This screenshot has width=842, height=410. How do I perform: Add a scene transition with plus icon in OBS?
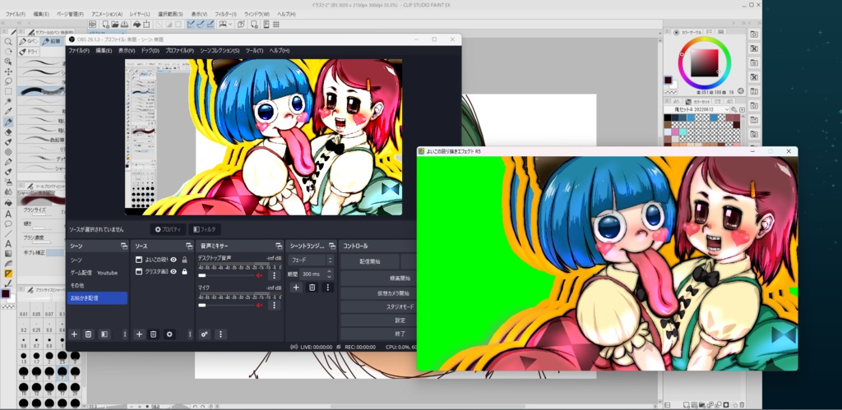(x=296, y=288)
